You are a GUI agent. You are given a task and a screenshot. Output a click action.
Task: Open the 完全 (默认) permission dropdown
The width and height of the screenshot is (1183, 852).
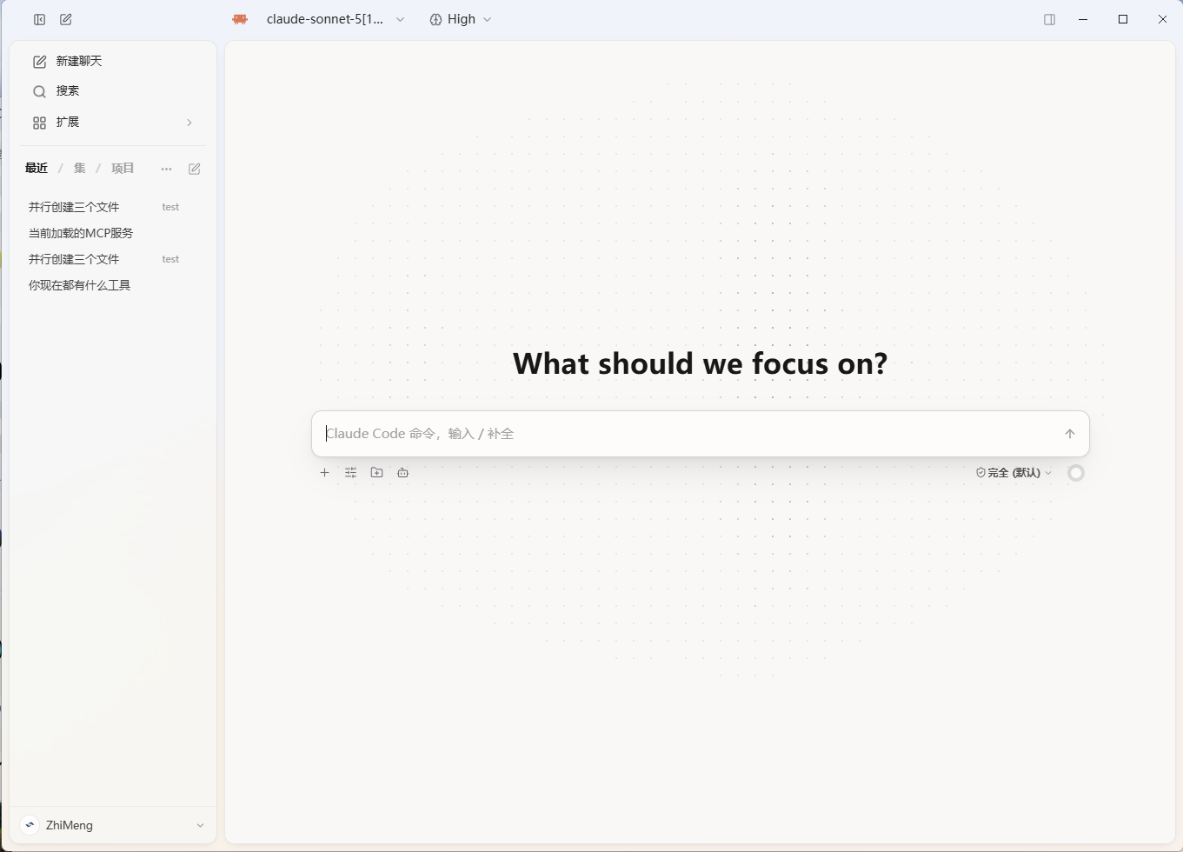point(1014,473)
